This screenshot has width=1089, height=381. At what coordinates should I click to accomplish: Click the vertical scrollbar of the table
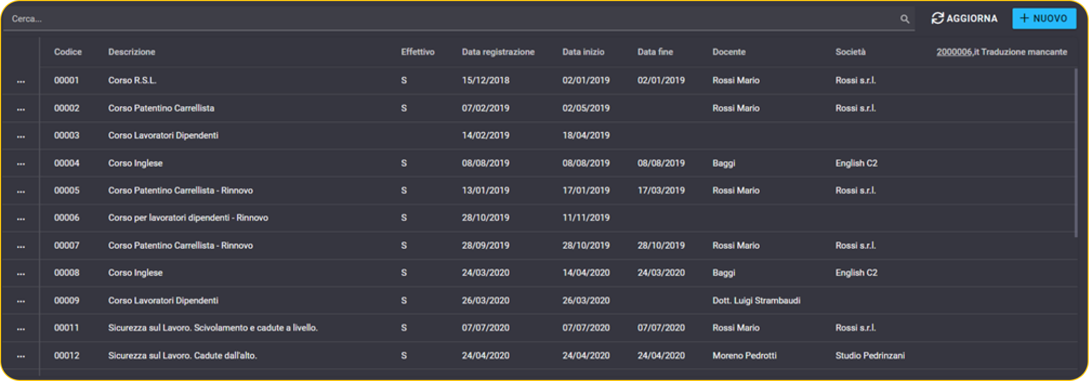[x=1076, y=153]
